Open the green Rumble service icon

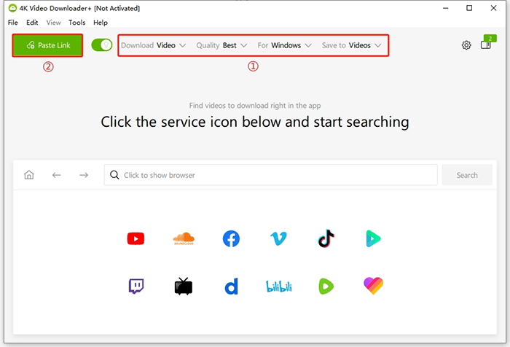click(326, 286)
